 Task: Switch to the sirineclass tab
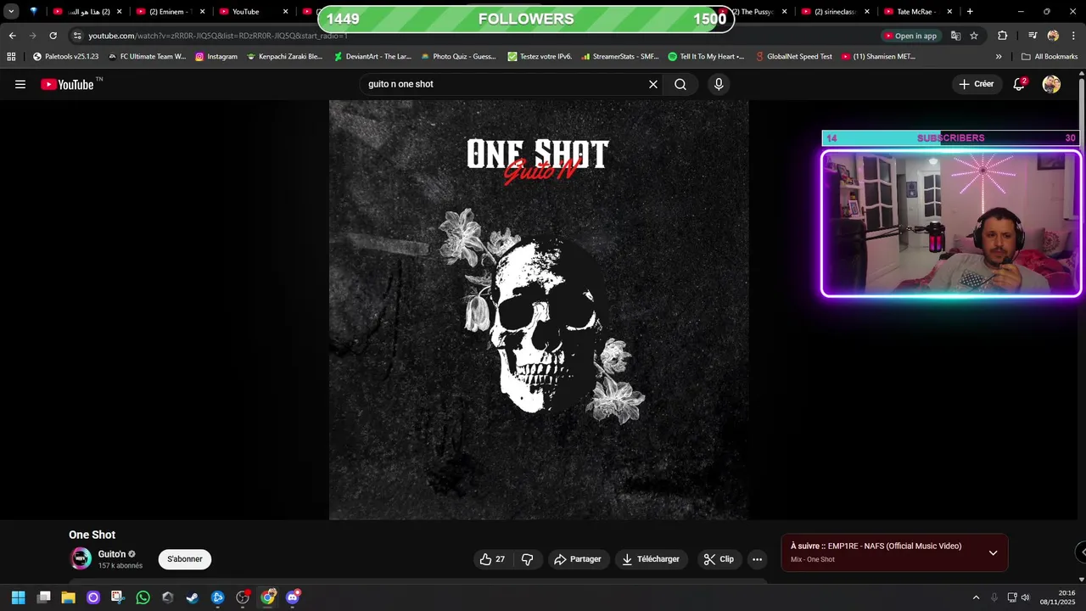(835, 12)
